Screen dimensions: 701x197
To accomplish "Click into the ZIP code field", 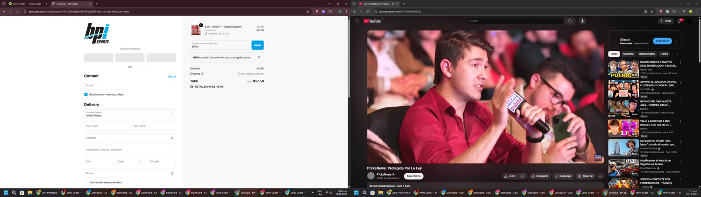I will [161, 162].
